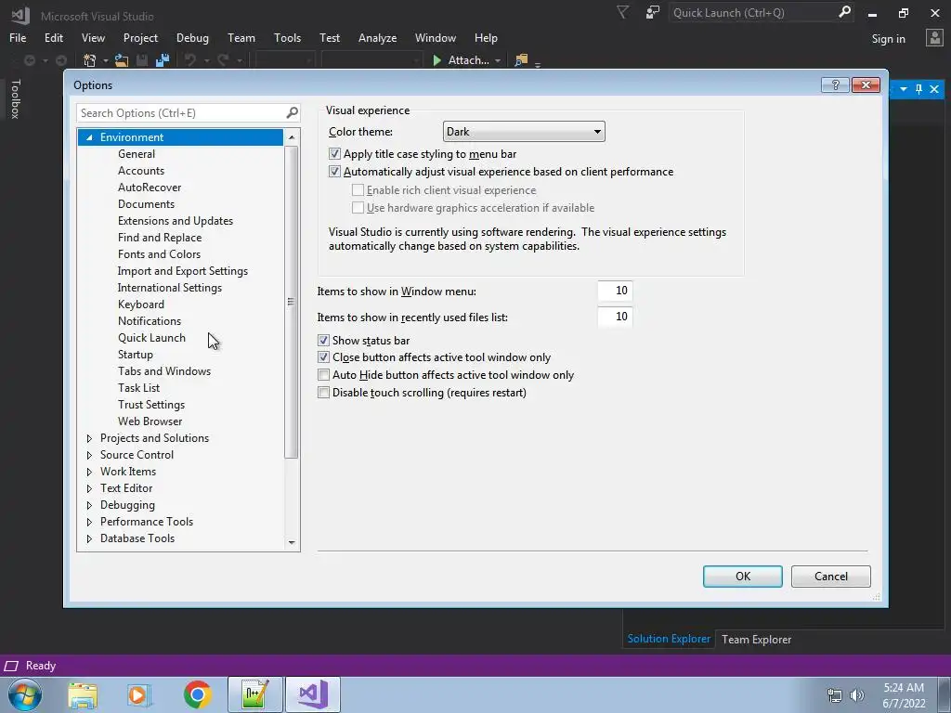Expand the Source Control node
951x713 pixels.
click(89, 455)
